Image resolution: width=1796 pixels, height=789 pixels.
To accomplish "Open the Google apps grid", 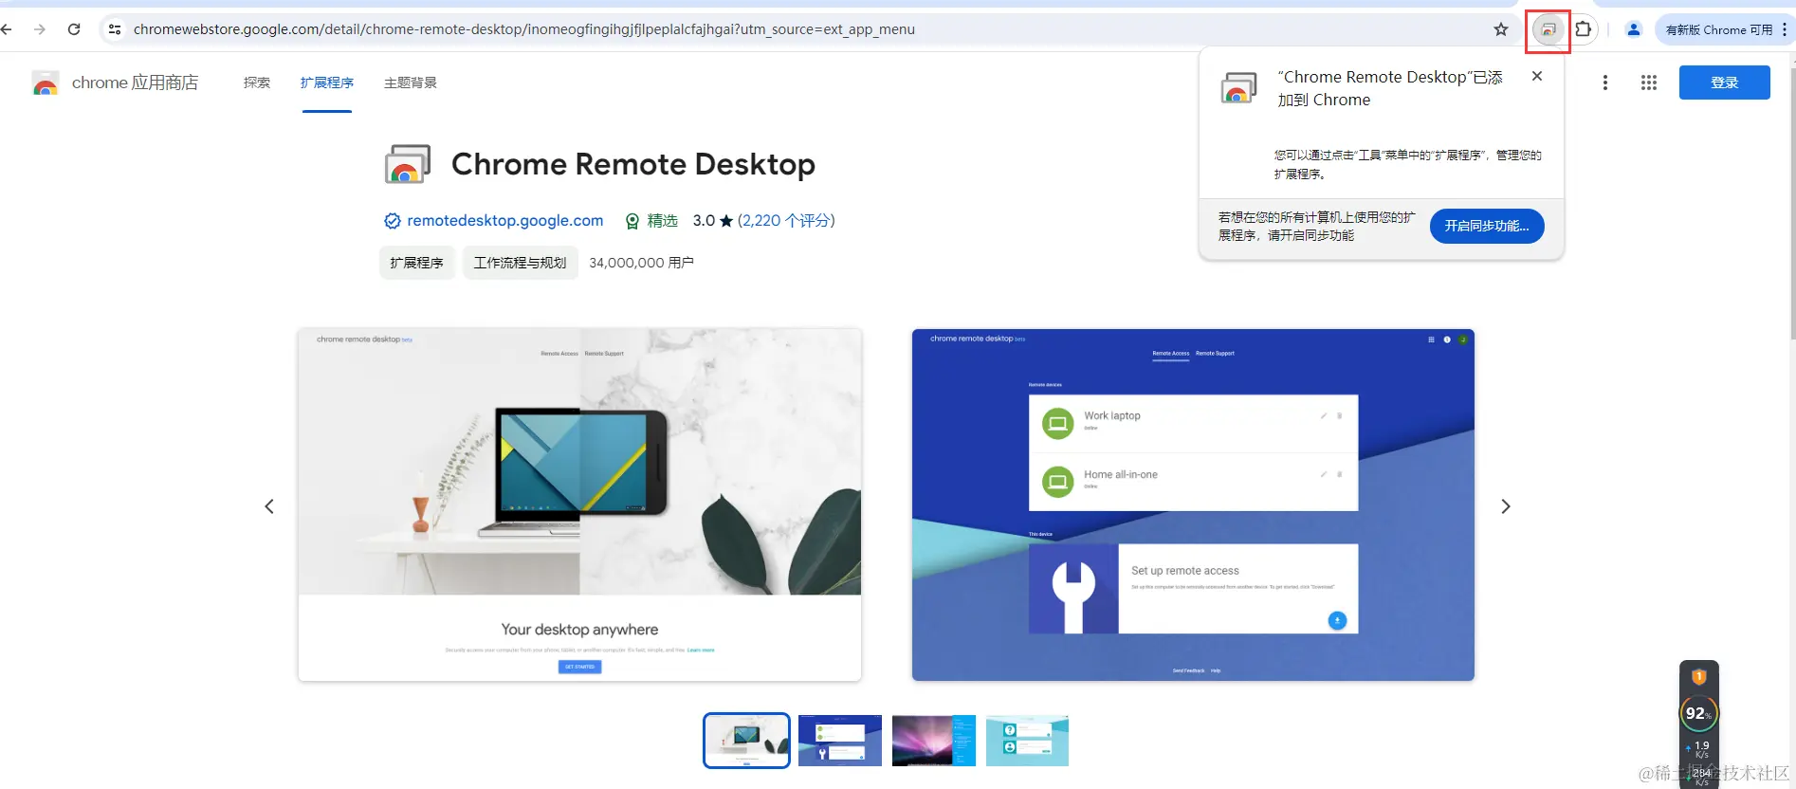I will coord(1649,83).
